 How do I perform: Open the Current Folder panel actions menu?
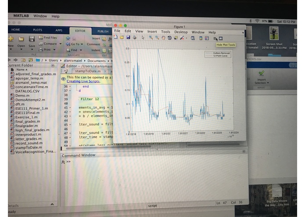point(53,66)
